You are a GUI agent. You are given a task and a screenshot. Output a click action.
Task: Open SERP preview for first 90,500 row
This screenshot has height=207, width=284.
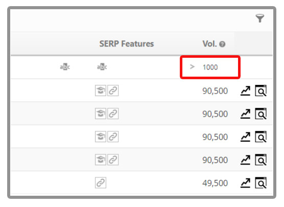[x=261, y=90]
